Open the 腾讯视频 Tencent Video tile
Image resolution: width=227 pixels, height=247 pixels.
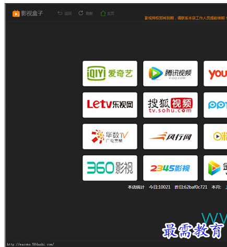coord(170,73)
